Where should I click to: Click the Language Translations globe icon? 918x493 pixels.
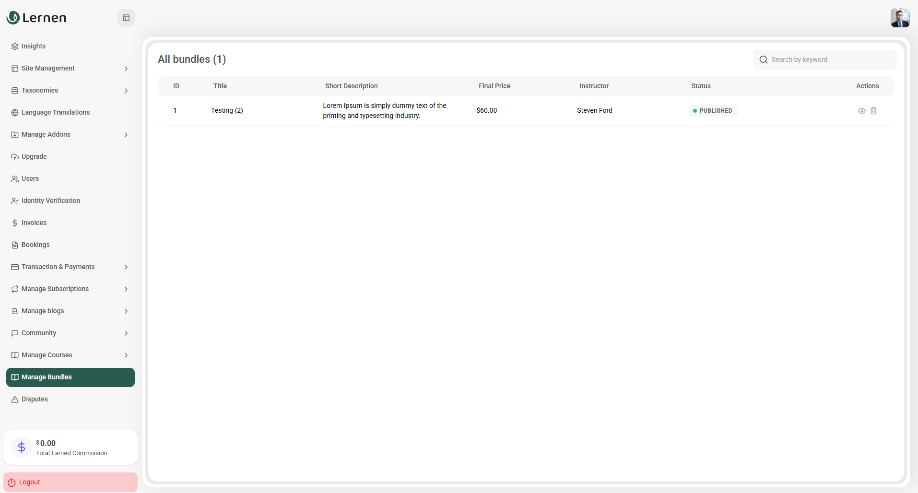[x=15, y=112]
